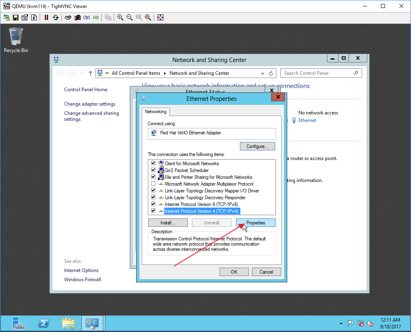Select the Recycle Bin desktop icon
Viewport: 411px width, 332px height.
pyautogui.click(x=16, y=40)
